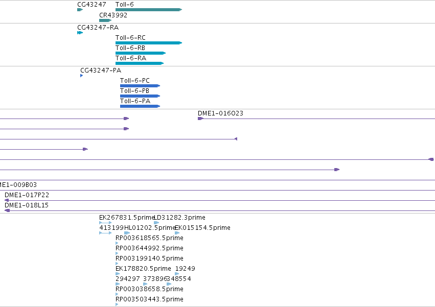Click the EK267831.5prime EST label
Viewport: 435px width, 307px height.
click(x=126, y=218)
